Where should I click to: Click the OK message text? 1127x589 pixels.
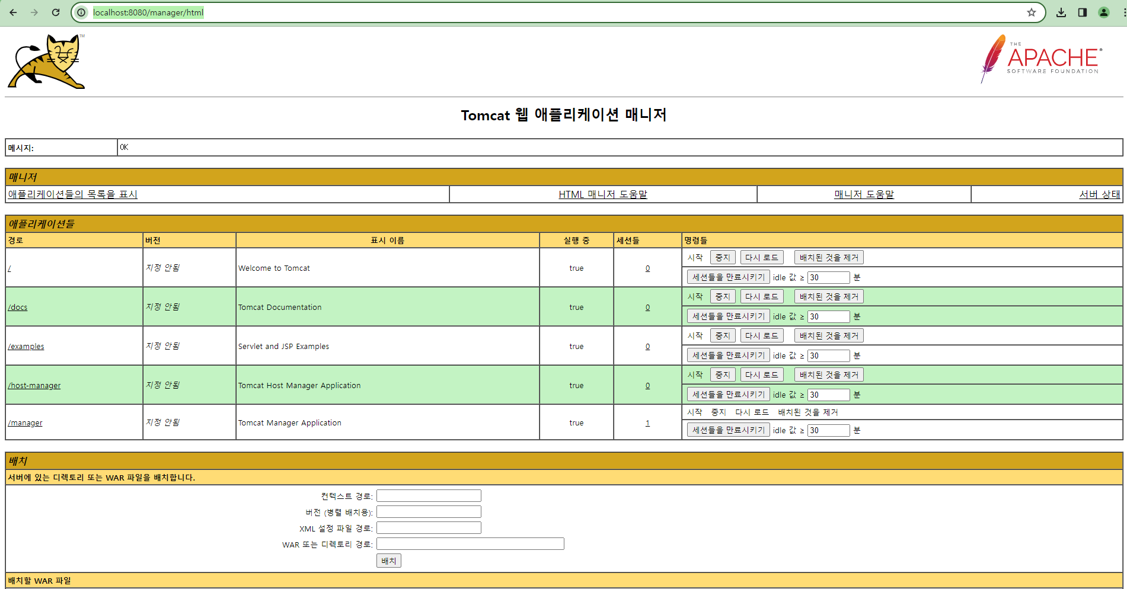tap(124, 148)
